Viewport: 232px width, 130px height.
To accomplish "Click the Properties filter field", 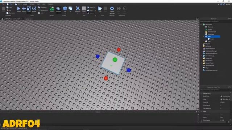I will pos(215,90).
